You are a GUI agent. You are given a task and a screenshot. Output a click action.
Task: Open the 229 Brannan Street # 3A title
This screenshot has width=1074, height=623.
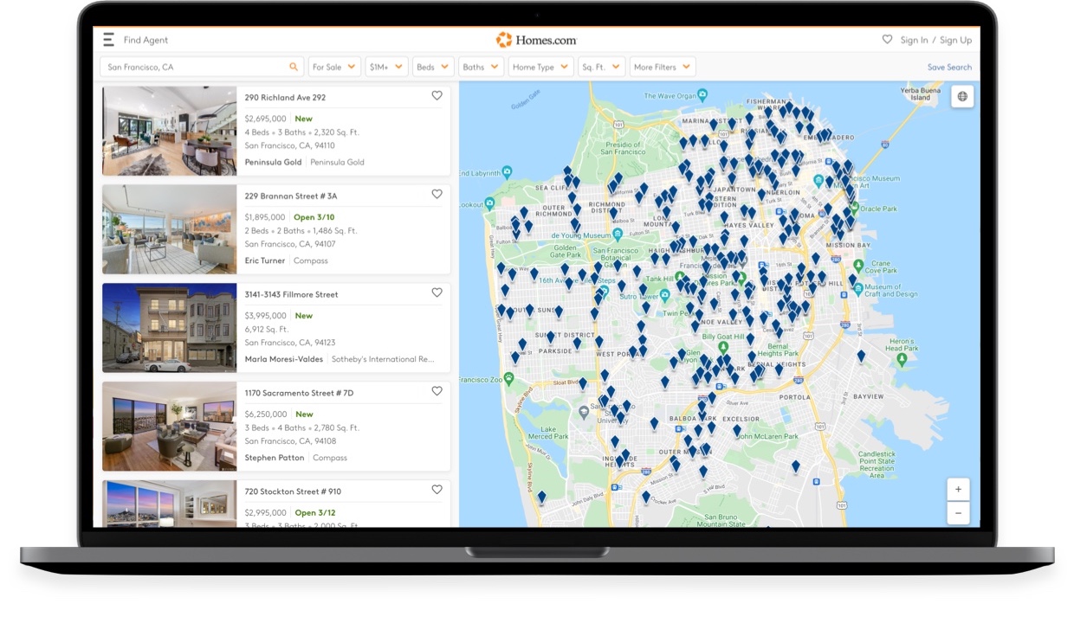[291, 196]
